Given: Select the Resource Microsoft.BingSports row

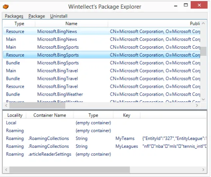Looking at the screenshot, I should [102, 55].
